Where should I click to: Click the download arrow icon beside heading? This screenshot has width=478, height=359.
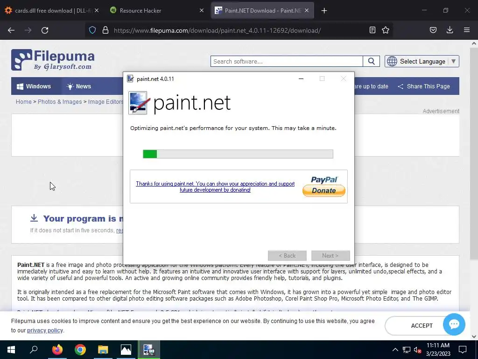[x=34, y=218]
